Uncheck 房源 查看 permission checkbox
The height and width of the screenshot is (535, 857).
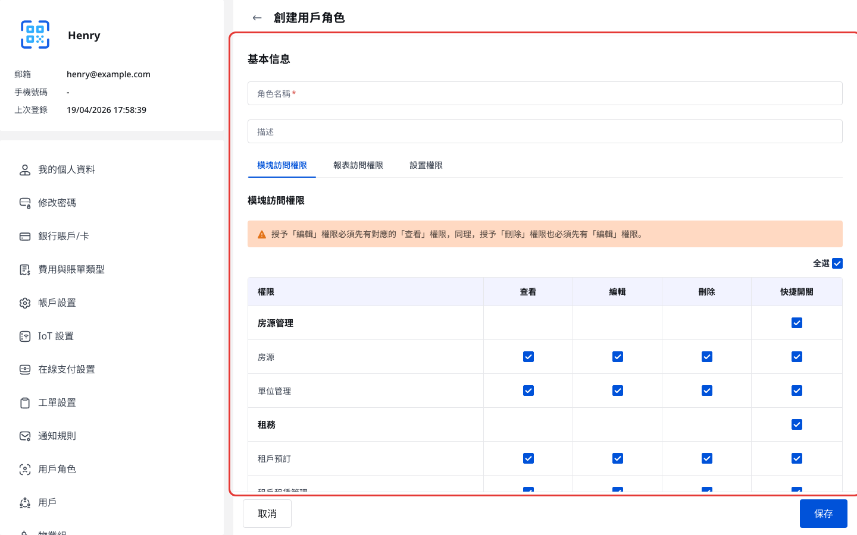528,357
